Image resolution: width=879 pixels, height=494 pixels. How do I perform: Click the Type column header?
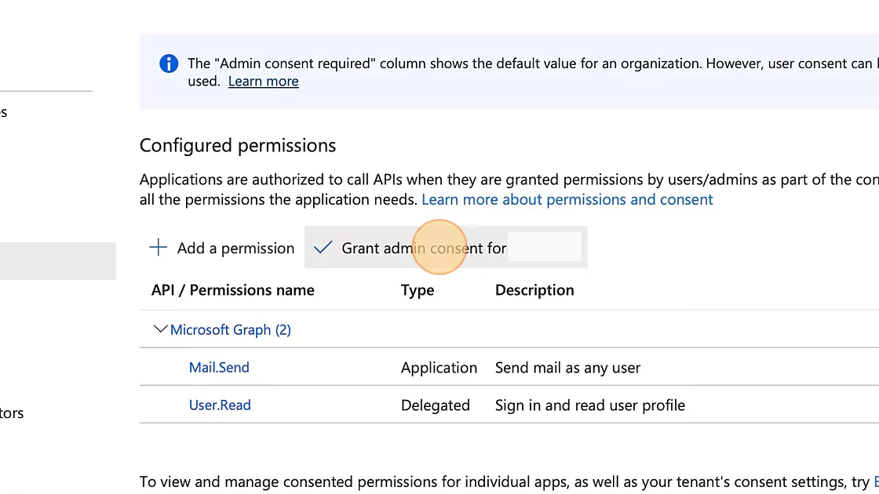point(418,290)
